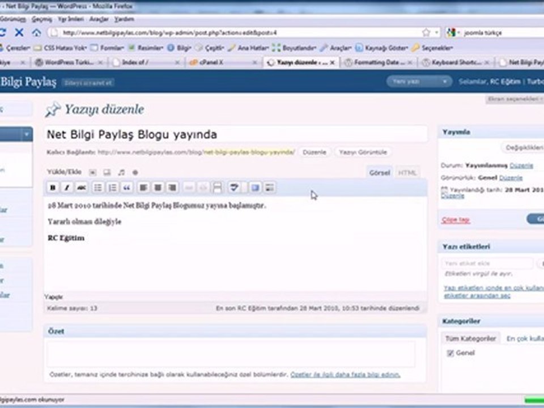
Task: Select Tüm Kategoriler tab
Action: click(x=470, y=339)
